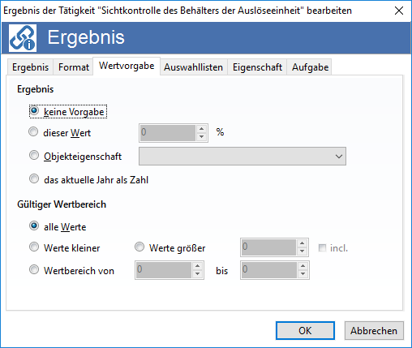Increase the 'dieser Wert' percent spinner
Screen dimensions: 412x348
pos(201,129)
